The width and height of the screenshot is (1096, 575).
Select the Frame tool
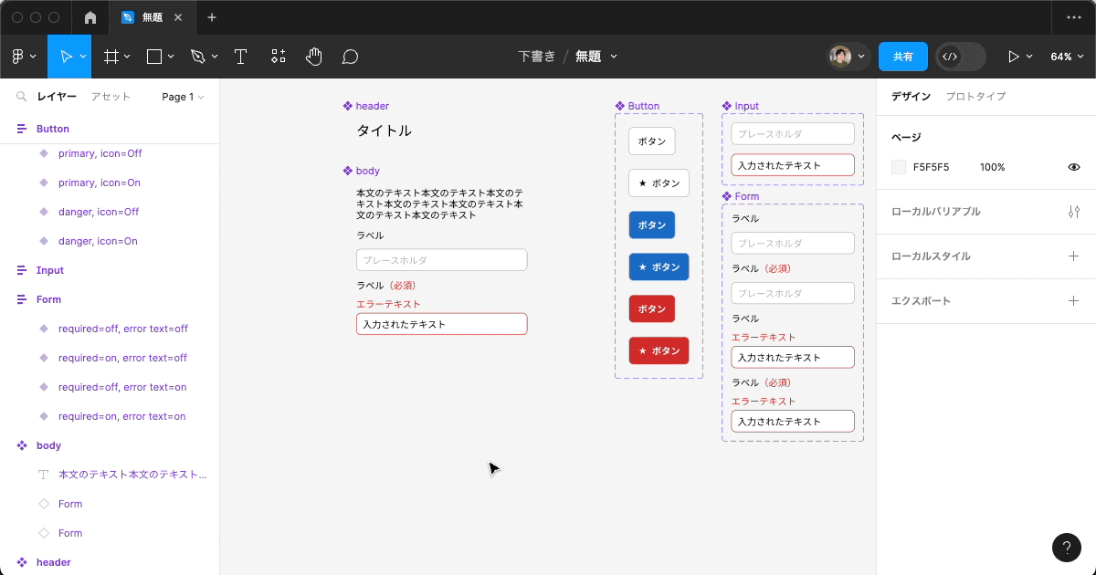[x=110, y=56]
